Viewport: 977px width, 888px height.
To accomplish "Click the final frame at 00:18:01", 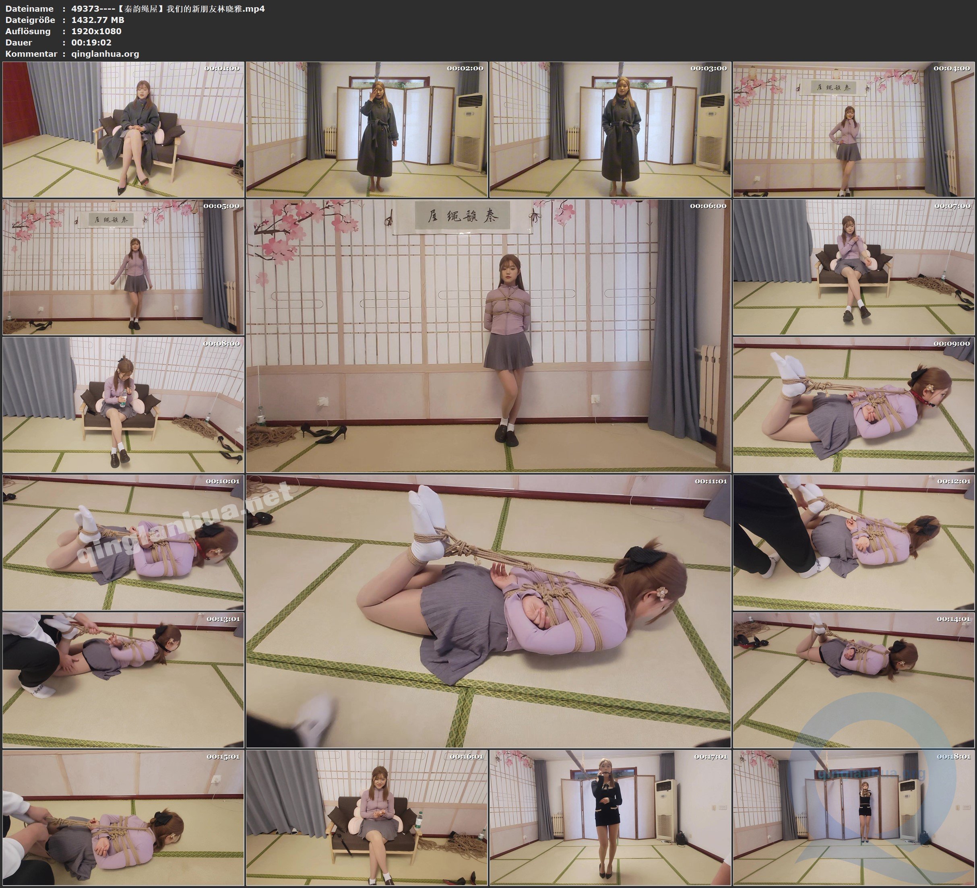I will point(854,817).
